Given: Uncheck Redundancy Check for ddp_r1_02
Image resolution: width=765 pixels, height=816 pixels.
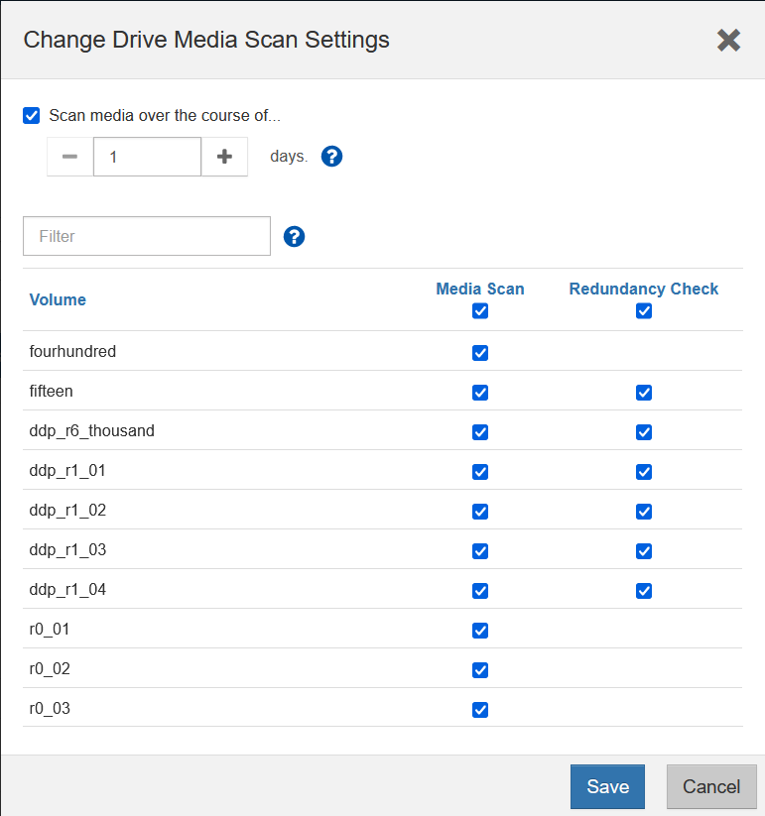Looking at the screenshot, I should tap(644, 512).
